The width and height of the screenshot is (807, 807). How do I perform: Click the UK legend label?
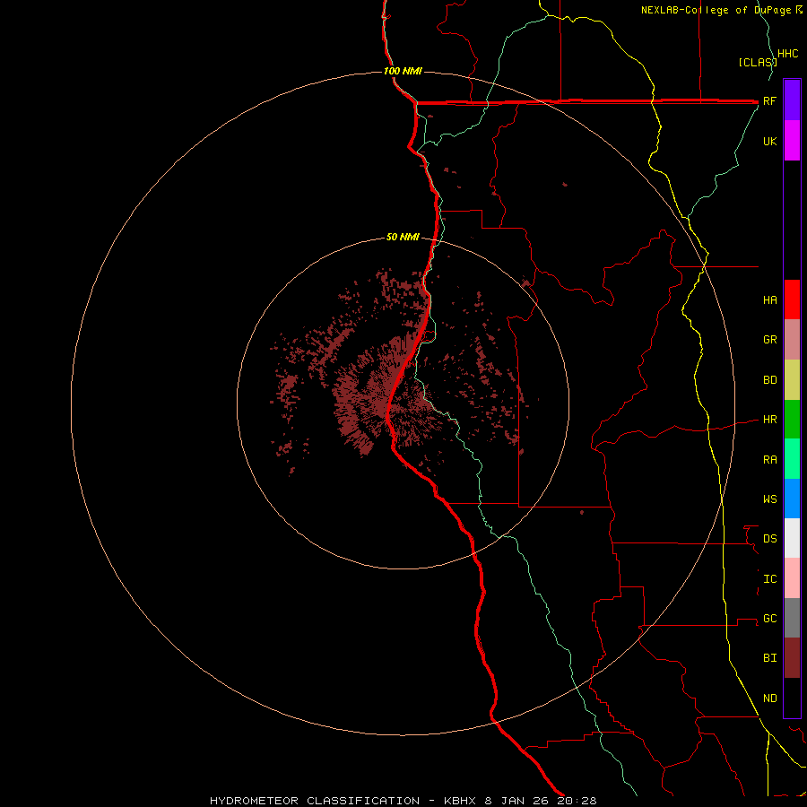click(x=769, y=141)
